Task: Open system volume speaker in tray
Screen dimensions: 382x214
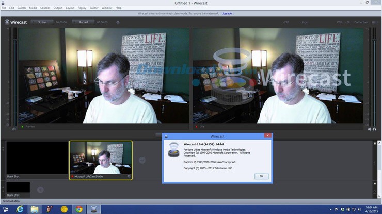Action: [360, 209]
